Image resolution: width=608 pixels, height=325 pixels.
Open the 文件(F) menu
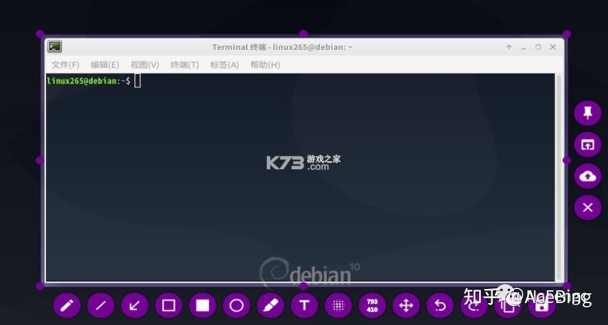coord(66,65)
